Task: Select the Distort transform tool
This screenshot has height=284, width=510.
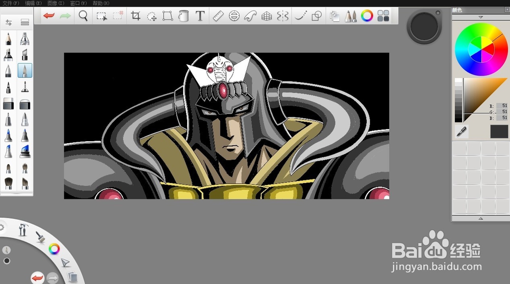Action: (167, 16)
